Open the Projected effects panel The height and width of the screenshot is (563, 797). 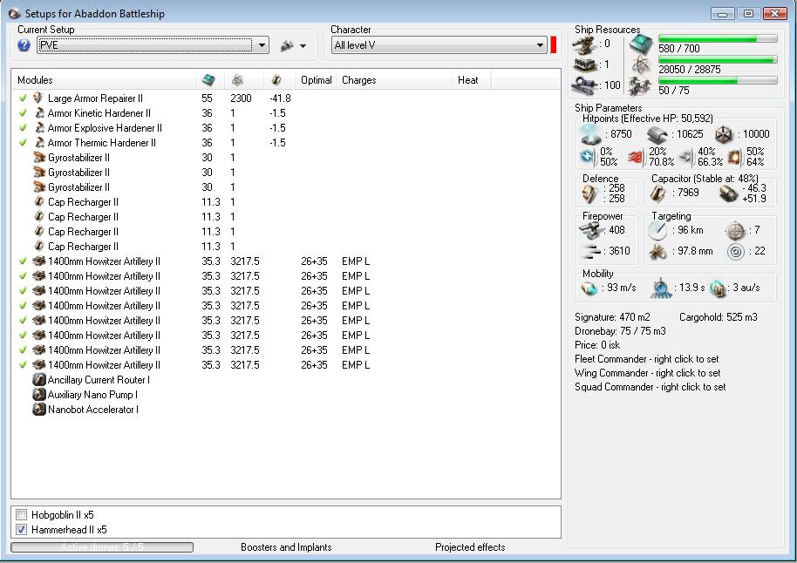tap(470, 547)
